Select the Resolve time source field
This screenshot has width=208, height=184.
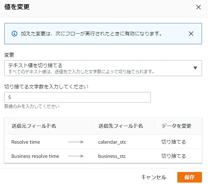[x=25, y=142]
